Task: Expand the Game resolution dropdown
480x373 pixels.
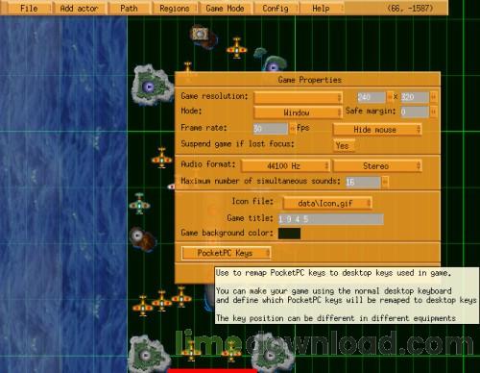Action: click(298, 97)
